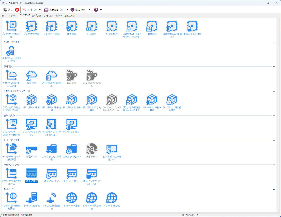Collapse the ストレージデバイス section
Viewport: 281px width, 217px height.
click(274, 140)
